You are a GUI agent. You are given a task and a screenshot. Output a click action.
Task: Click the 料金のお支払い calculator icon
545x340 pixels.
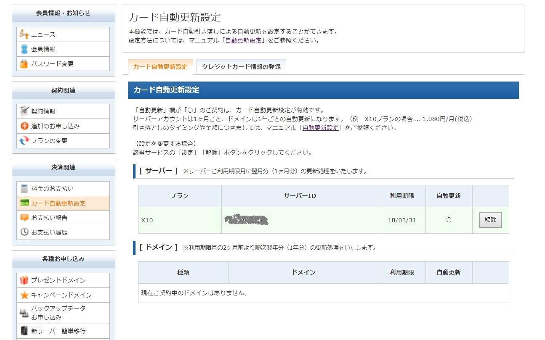(24, 189)
